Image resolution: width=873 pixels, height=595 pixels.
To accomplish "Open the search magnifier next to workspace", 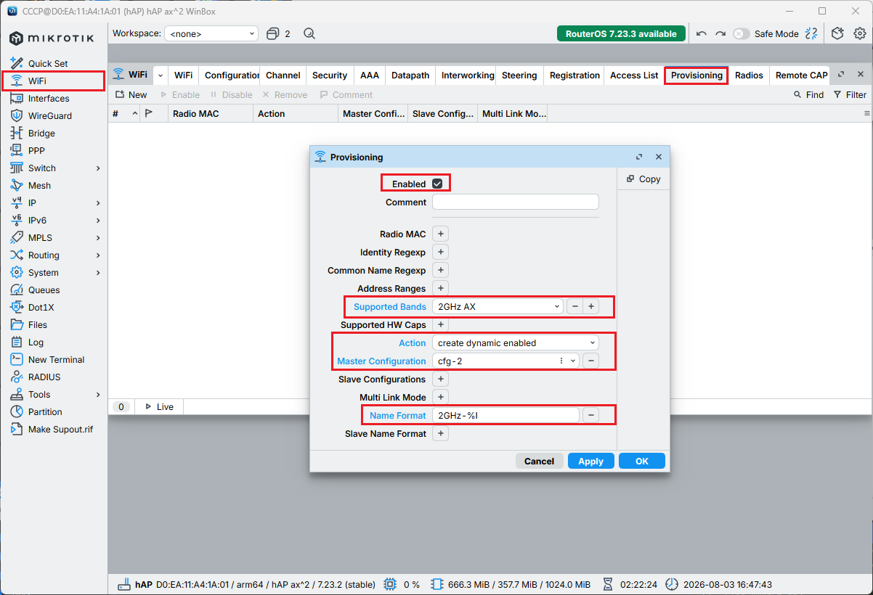I will coord(309,33).
